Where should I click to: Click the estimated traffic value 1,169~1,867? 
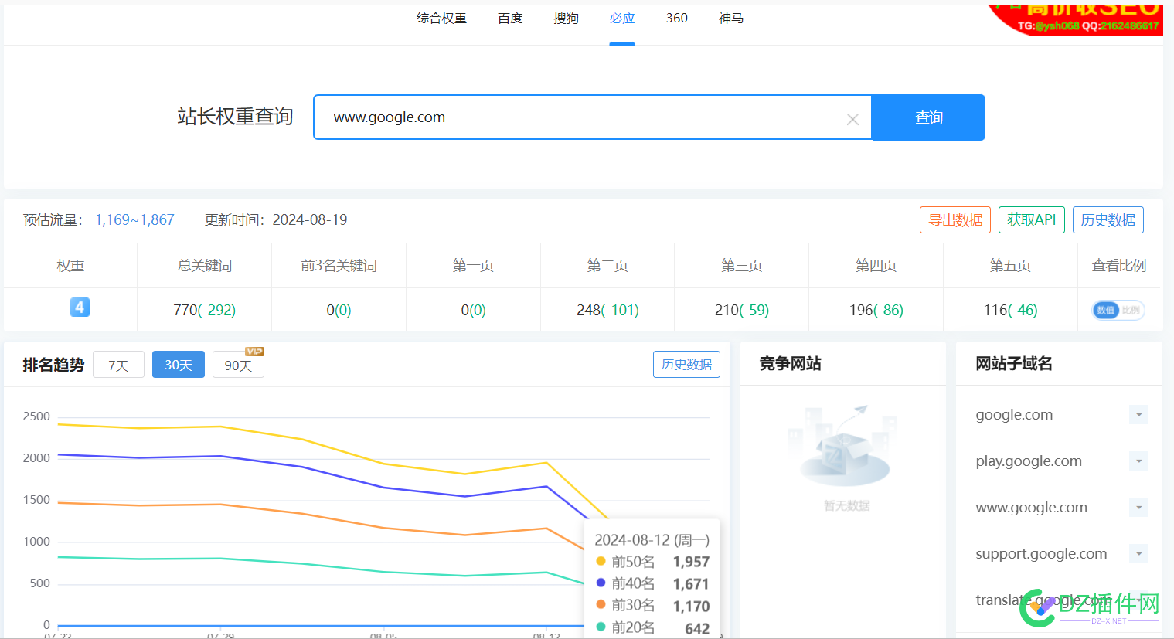[134, 220]
